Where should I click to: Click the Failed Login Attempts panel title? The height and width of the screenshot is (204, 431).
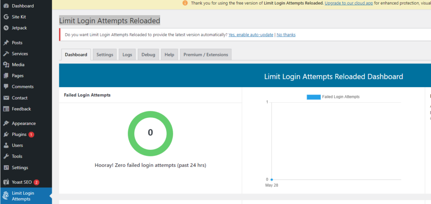tap(87, 95)
